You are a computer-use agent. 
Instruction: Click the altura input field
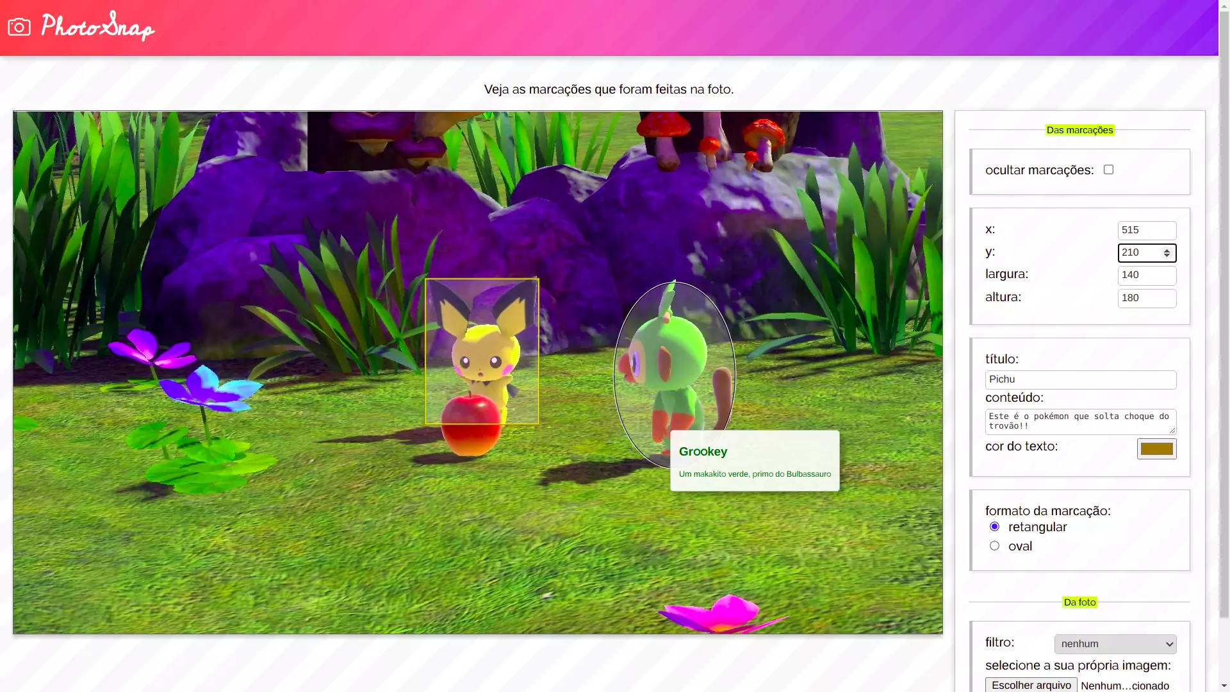(1146, 298)
